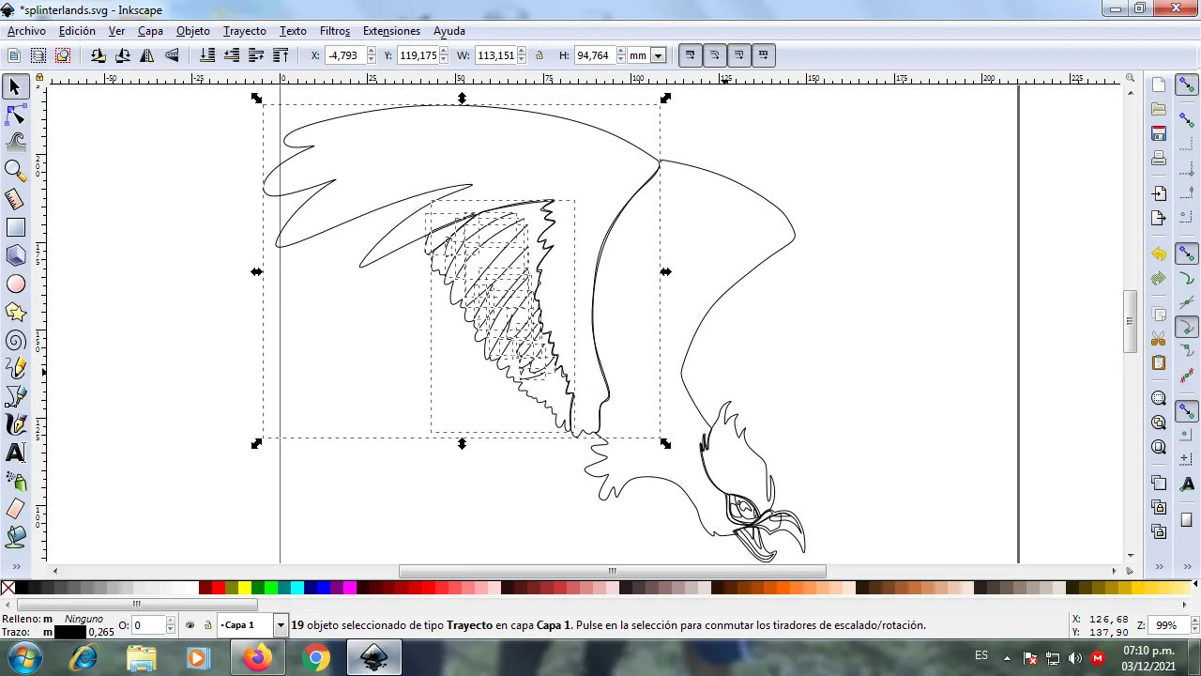1201x676 pixels.
Task: Toggle the current layer lock icon
Action: (x=207, y=625)
